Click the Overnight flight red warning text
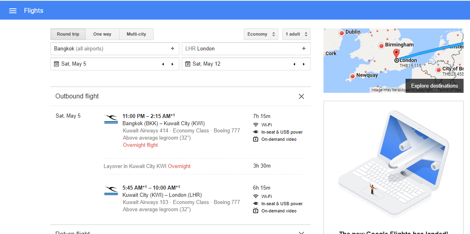Screen dimensions: 470x234 [x=140, y=145]
